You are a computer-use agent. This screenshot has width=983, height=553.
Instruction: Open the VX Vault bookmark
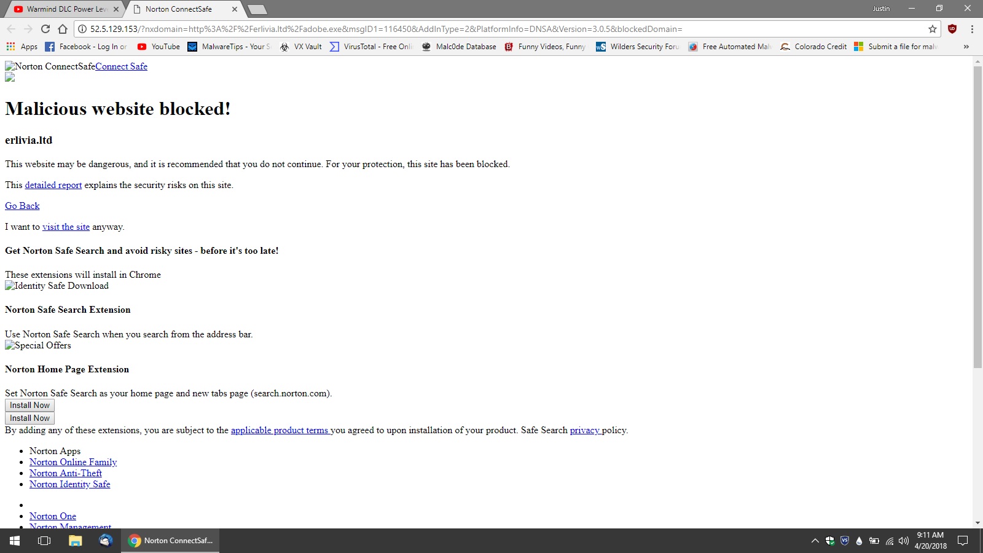point(301,47)
